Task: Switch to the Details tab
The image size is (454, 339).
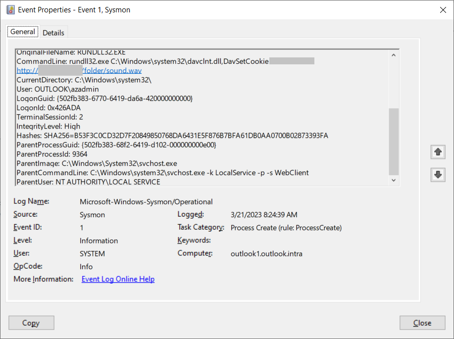Action: click(x=53, y=32)
